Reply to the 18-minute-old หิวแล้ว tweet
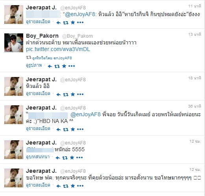The height and width of the screenshot is (196, 205). click(x=59, y=95)
